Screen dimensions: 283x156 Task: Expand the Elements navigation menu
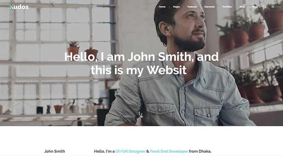point(209,7)
